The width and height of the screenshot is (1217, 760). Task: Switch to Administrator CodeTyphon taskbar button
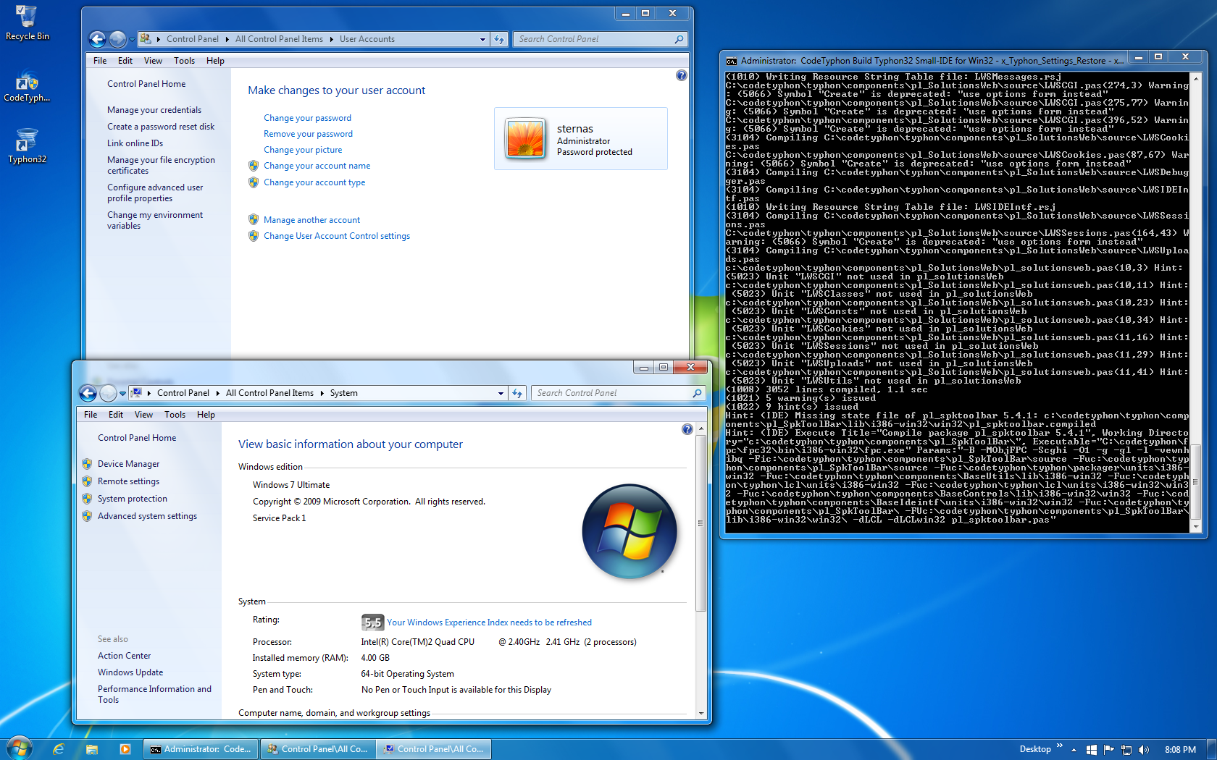[x=200, y=749]
